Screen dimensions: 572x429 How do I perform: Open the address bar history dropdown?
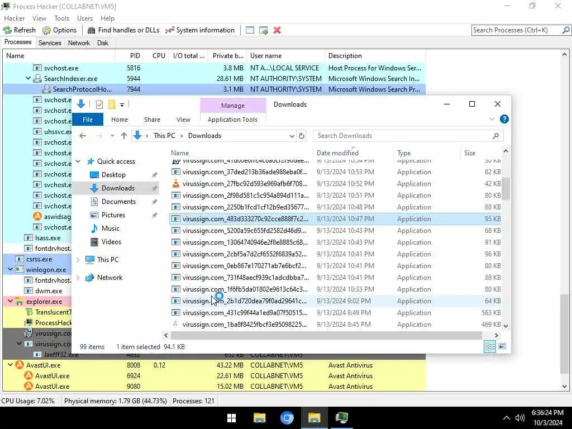coord(292,136)
